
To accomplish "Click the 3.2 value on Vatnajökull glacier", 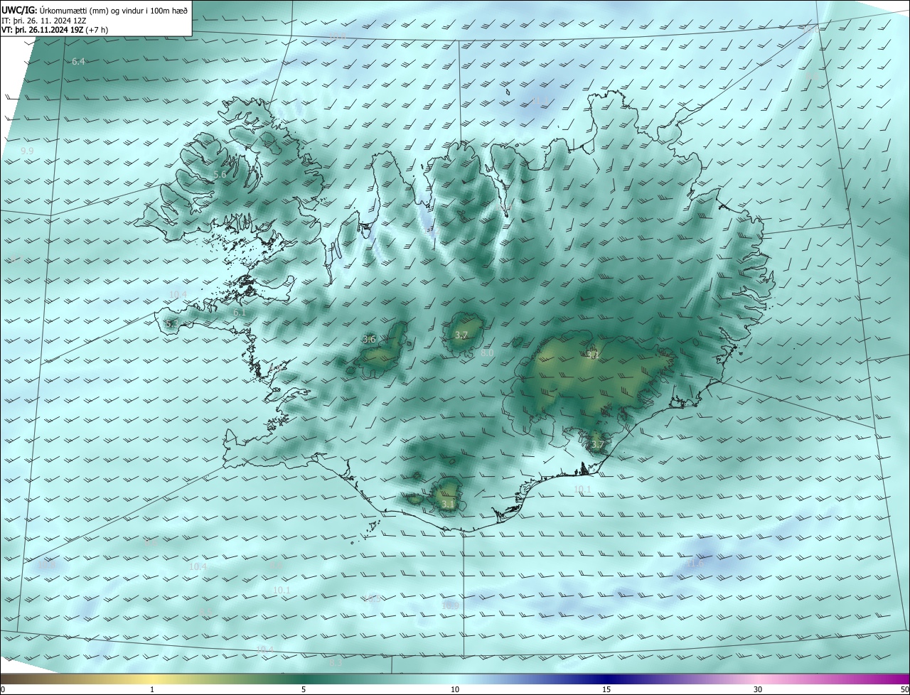I will [x=593, y=354].
